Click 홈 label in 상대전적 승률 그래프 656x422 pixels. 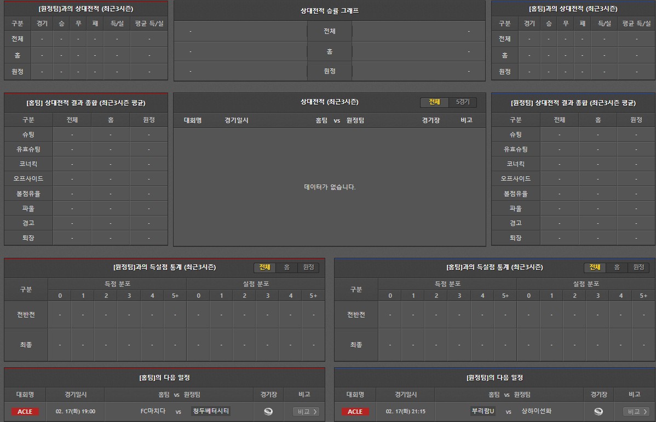(329, 51)
